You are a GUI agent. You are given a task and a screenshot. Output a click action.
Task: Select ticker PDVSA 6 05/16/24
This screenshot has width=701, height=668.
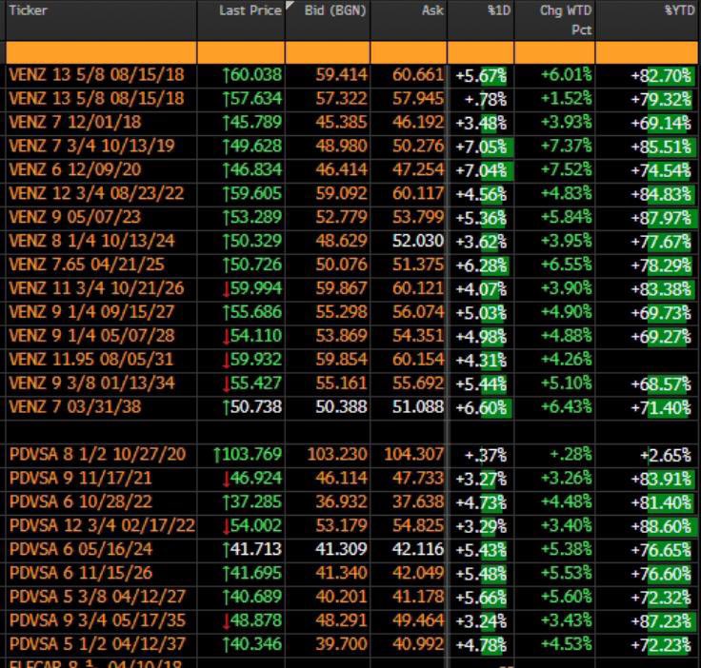[80, 549]
